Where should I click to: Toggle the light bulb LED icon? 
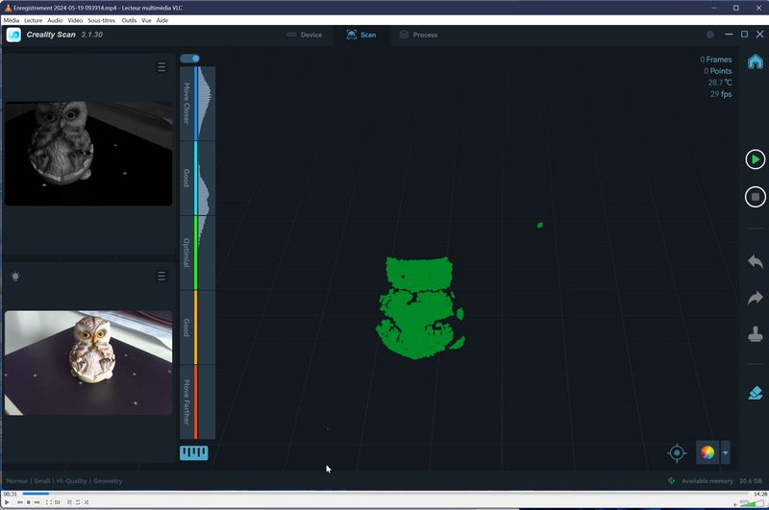[x=15, y=277]
